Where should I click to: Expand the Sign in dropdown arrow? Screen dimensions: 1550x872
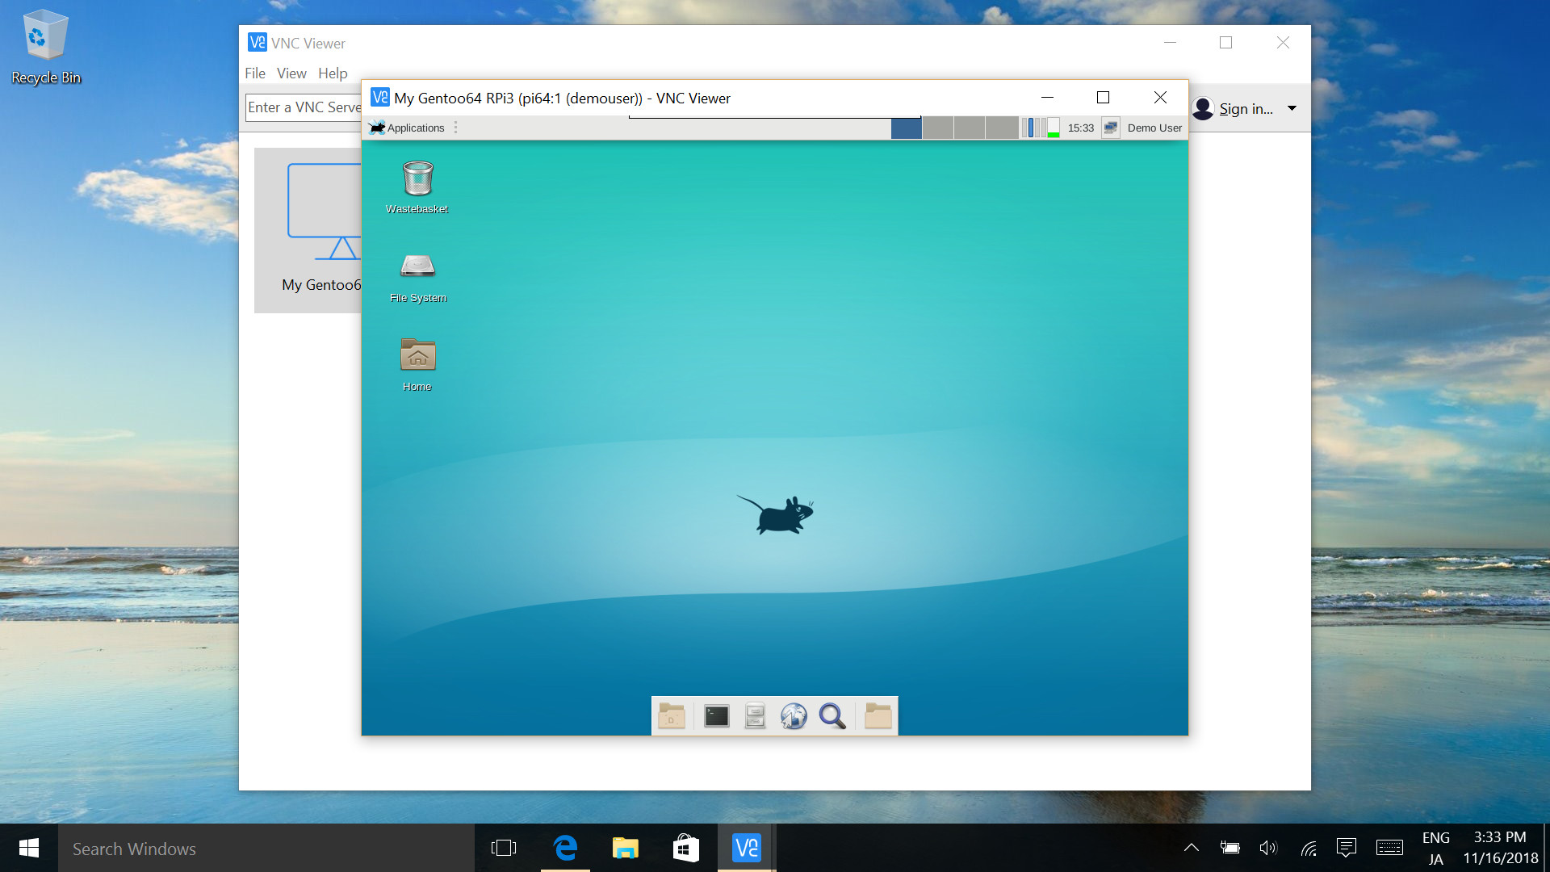point(1292,108)
